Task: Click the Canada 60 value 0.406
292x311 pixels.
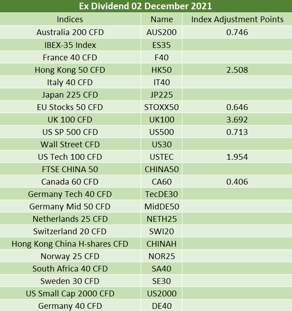Action: (237, 182)
